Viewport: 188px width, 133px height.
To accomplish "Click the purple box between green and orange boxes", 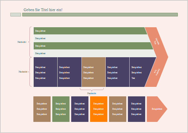I will (x=80, y=109).
